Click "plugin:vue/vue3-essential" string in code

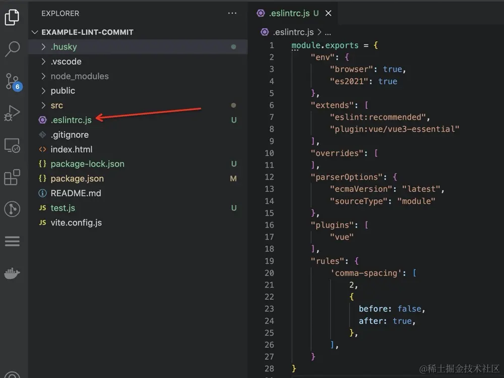point(395,129)
